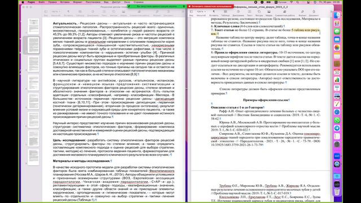Open Document (Документ) inspector in left window
This screenshot has height=203, width=361.
[x=168, y=11]
